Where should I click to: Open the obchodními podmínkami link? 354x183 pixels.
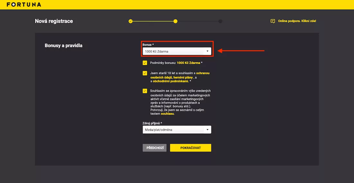(x=171, y=81)
